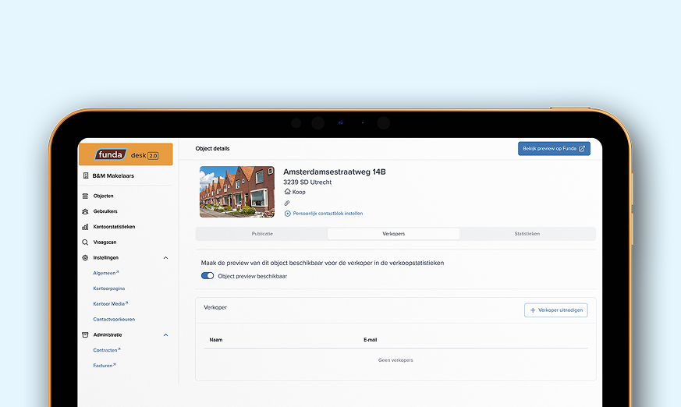Click the Naam column header
This screenshot has width=681, height=407.
tap(216, 340)
